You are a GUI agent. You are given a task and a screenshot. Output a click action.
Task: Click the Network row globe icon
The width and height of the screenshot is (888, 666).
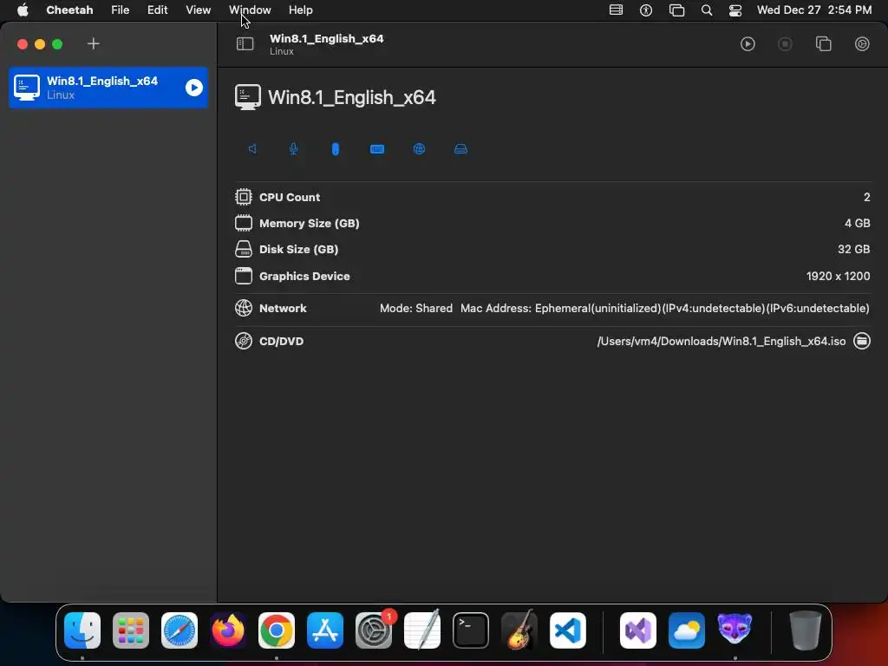(244, 308)
